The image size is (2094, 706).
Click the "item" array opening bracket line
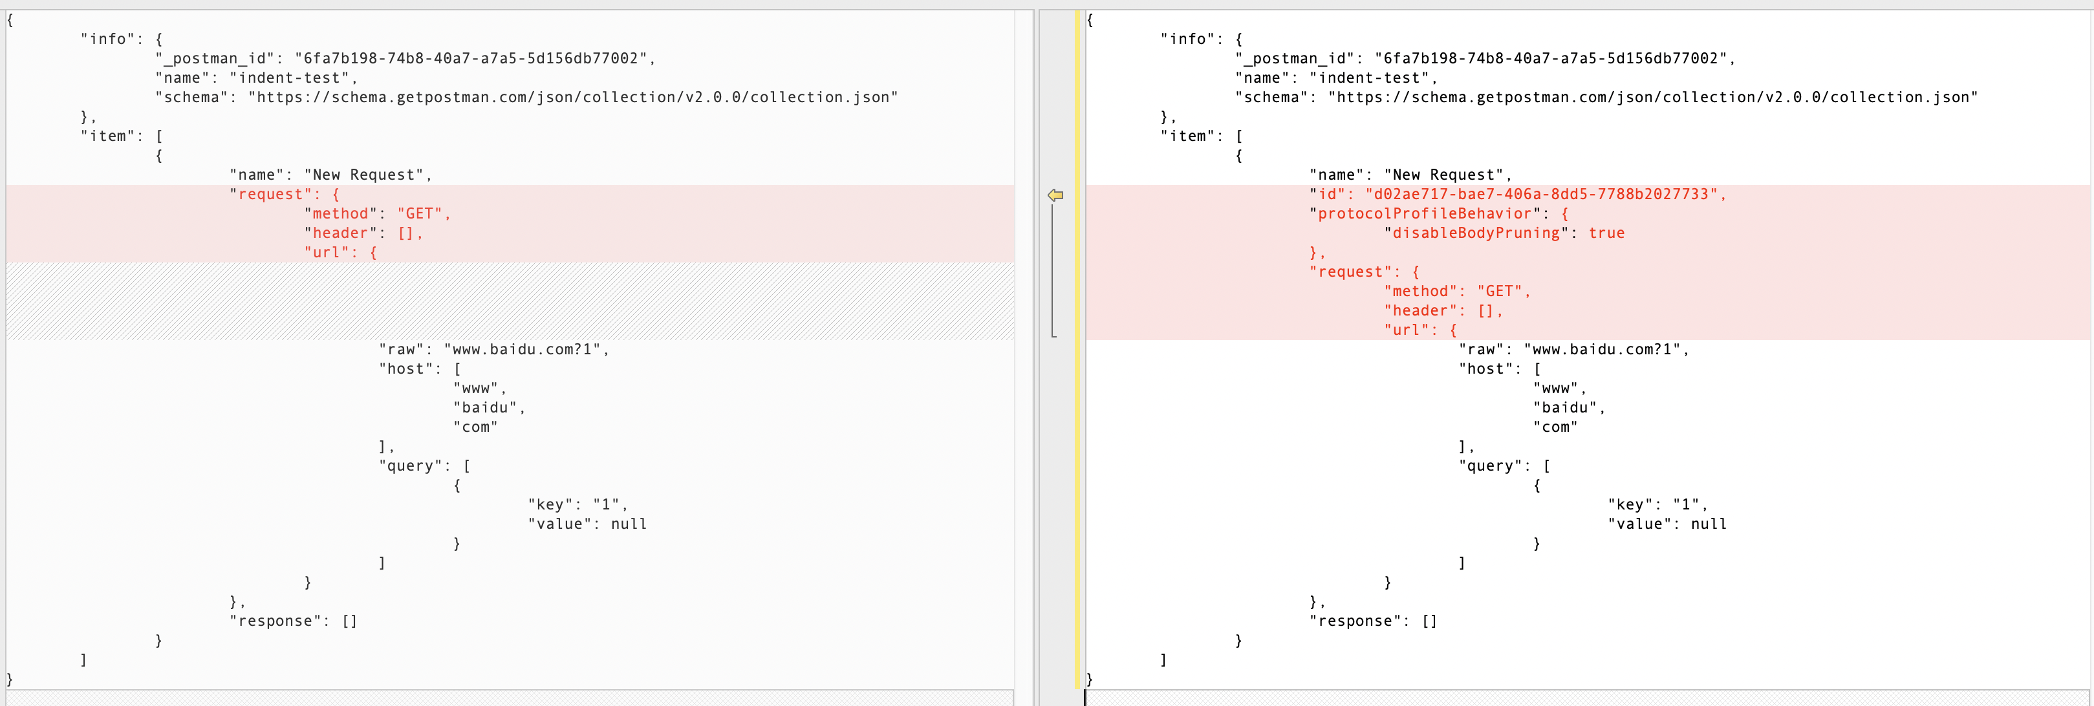pos(122,136)
